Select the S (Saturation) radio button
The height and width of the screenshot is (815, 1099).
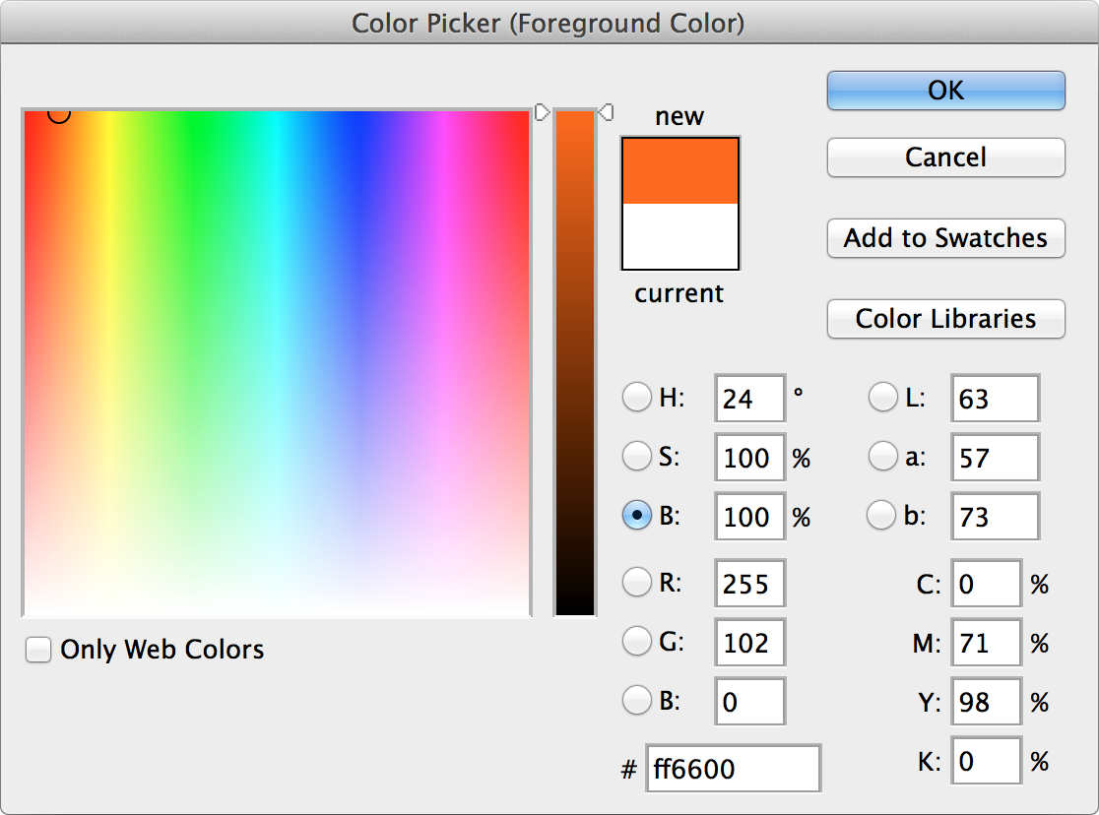tap(636, 456)
